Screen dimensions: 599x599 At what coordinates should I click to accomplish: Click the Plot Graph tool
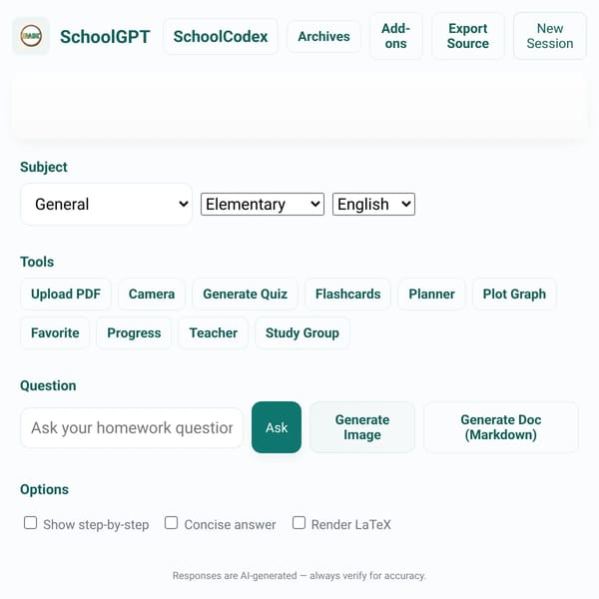coord(514,294)
